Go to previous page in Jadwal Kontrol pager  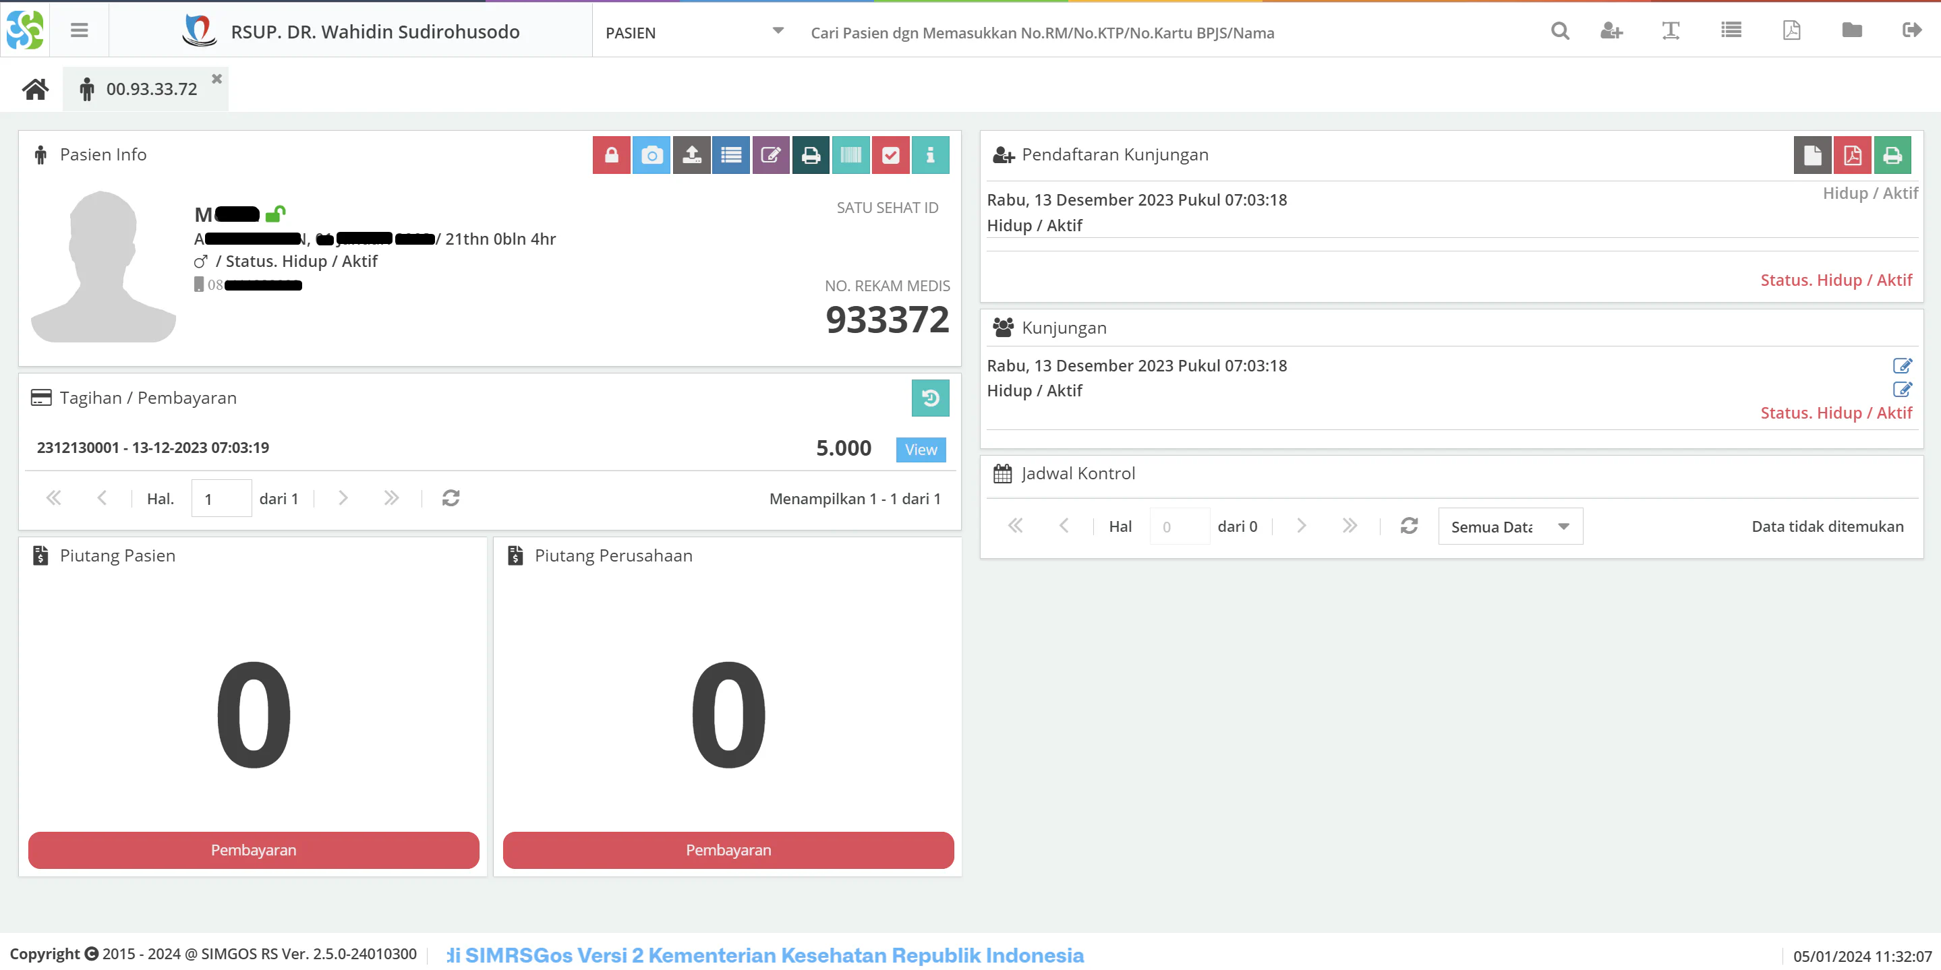(1064, 526)
